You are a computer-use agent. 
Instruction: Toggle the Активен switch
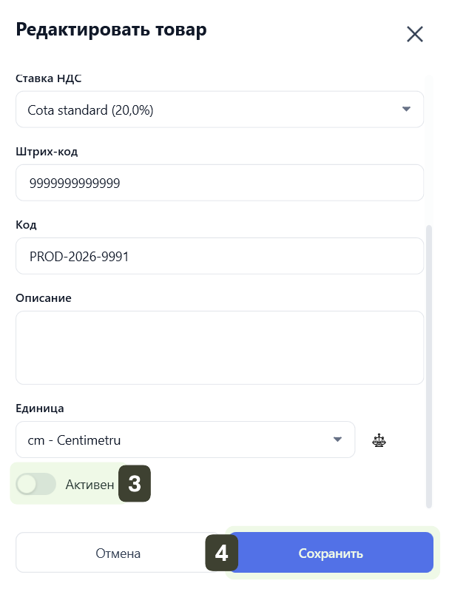tap(36, 485)
